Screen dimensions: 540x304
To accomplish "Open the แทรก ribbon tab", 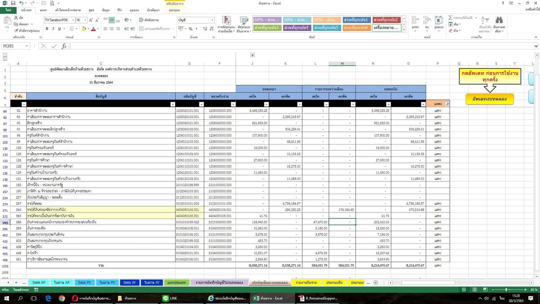I will (43, 10).
